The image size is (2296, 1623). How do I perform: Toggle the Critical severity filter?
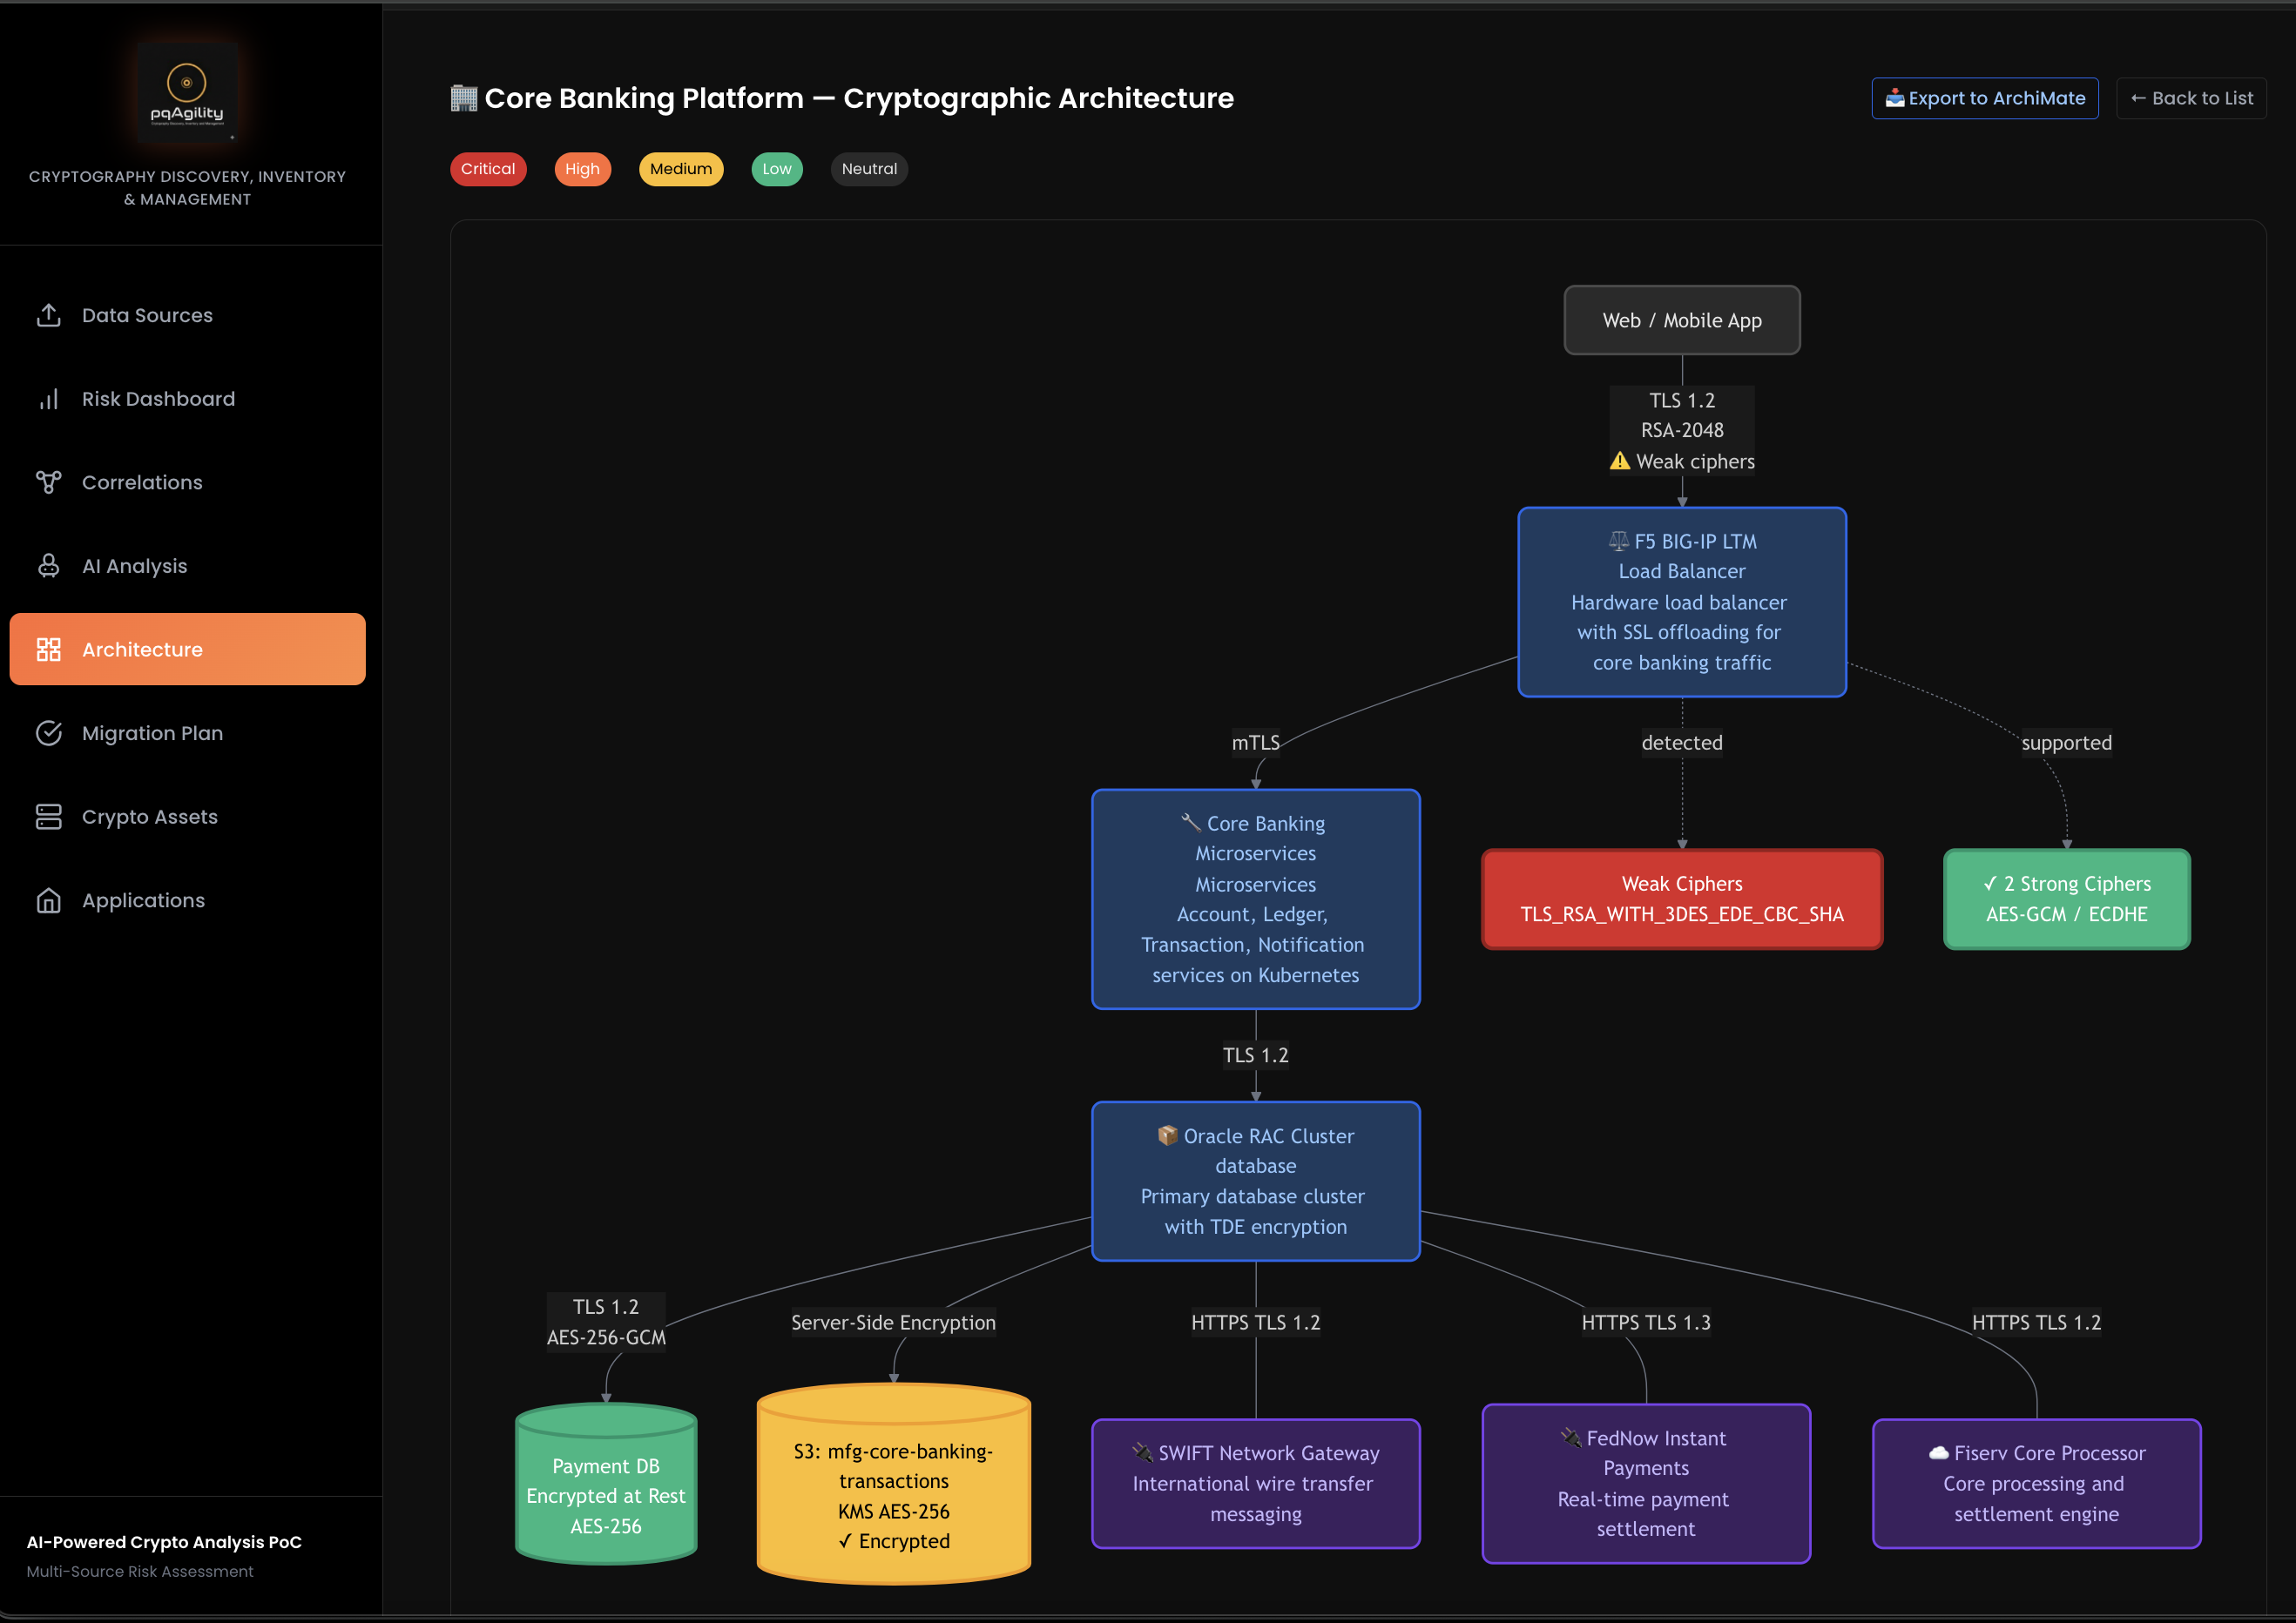click(488, 169)
